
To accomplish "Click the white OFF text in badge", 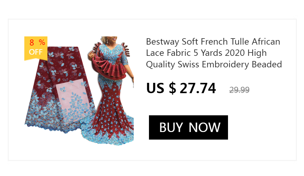I will click(36, 52).
